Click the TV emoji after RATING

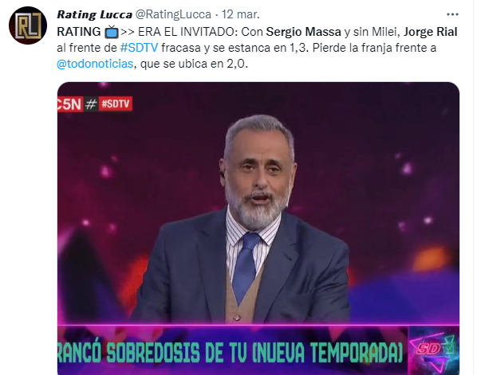coord(112,32)
